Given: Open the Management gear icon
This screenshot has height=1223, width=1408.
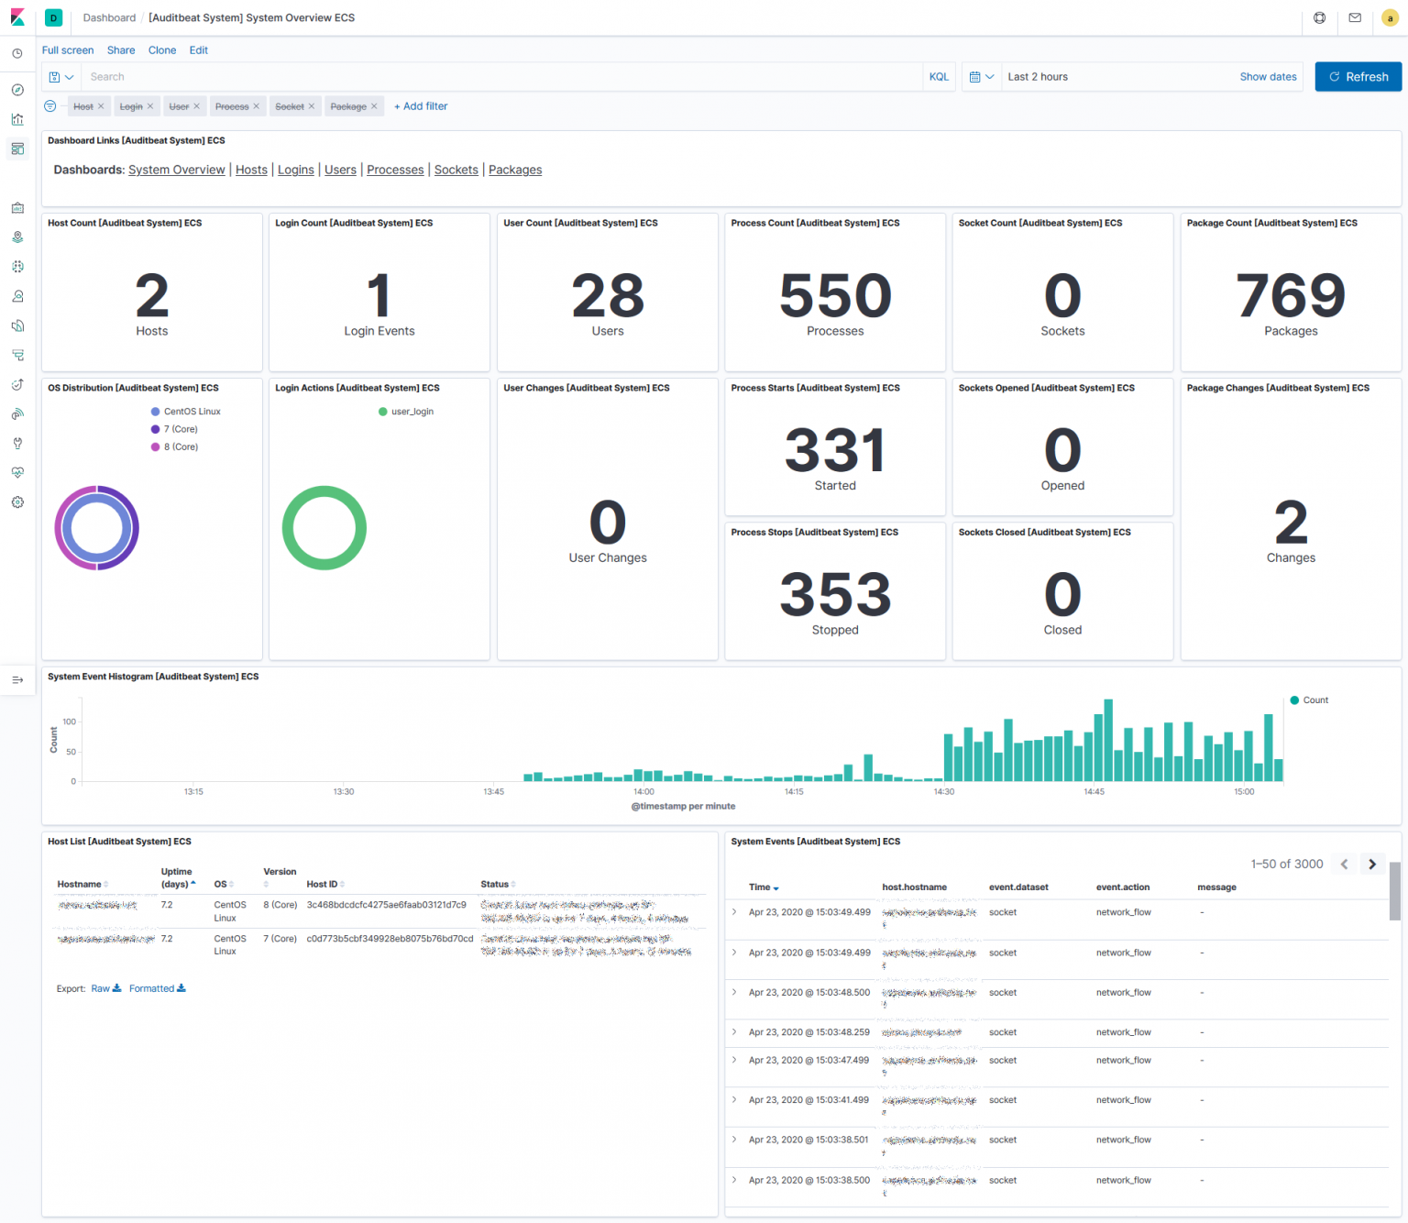Looking at the screenshot, I should 16,501.
